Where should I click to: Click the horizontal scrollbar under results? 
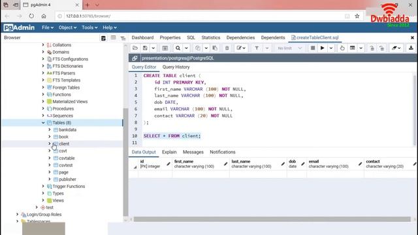[x=272, y=219]
